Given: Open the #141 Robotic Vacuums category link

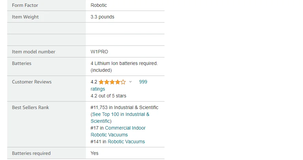Looking at the screenshot, I should 126,142.
